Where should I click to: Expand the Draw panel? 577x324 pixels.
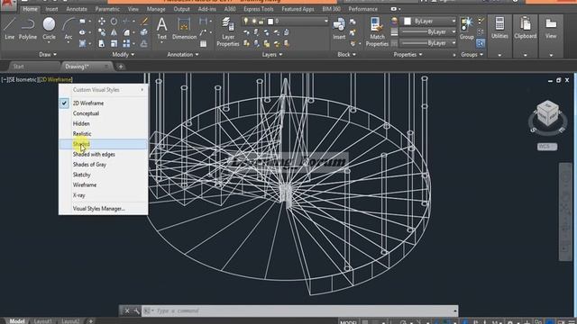pos(48,54)
